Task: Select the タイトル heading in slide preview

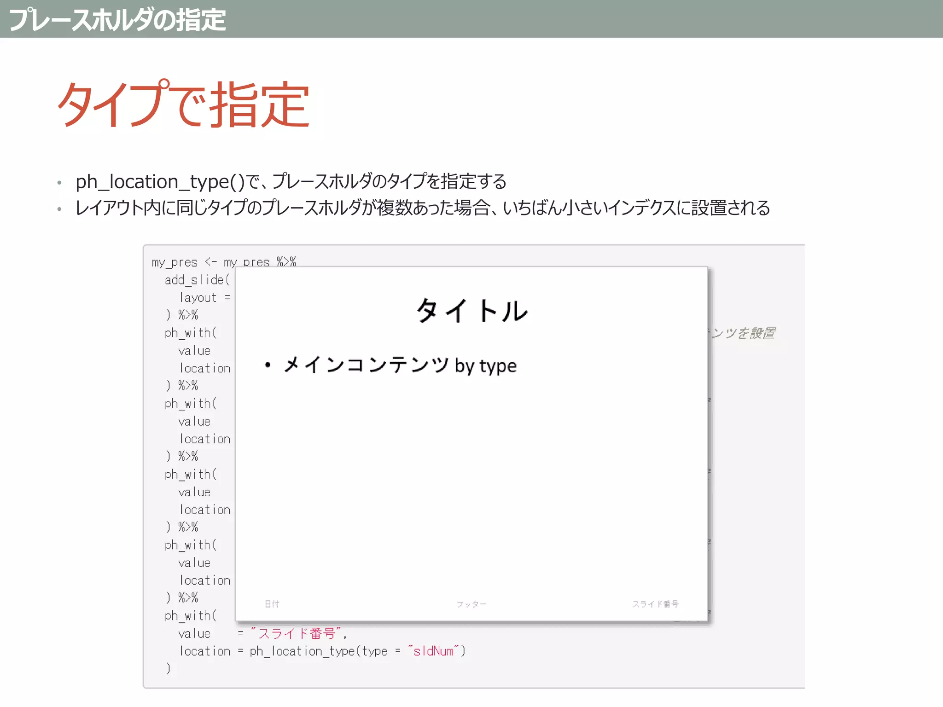Action: coord(472,311)
